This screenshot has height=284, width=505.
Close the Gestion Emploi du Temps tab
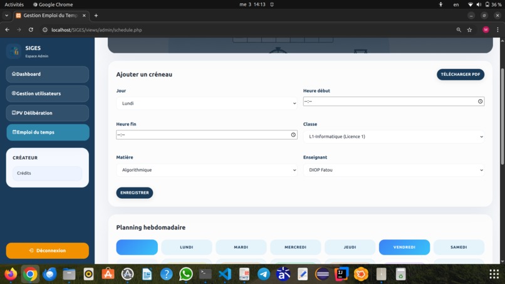84,16
